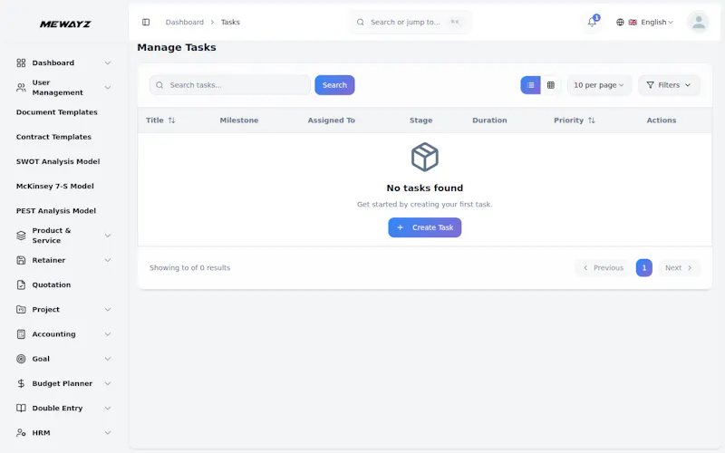Expand the Goal chevron
The image size is (725, 453).
click(108, 359)
